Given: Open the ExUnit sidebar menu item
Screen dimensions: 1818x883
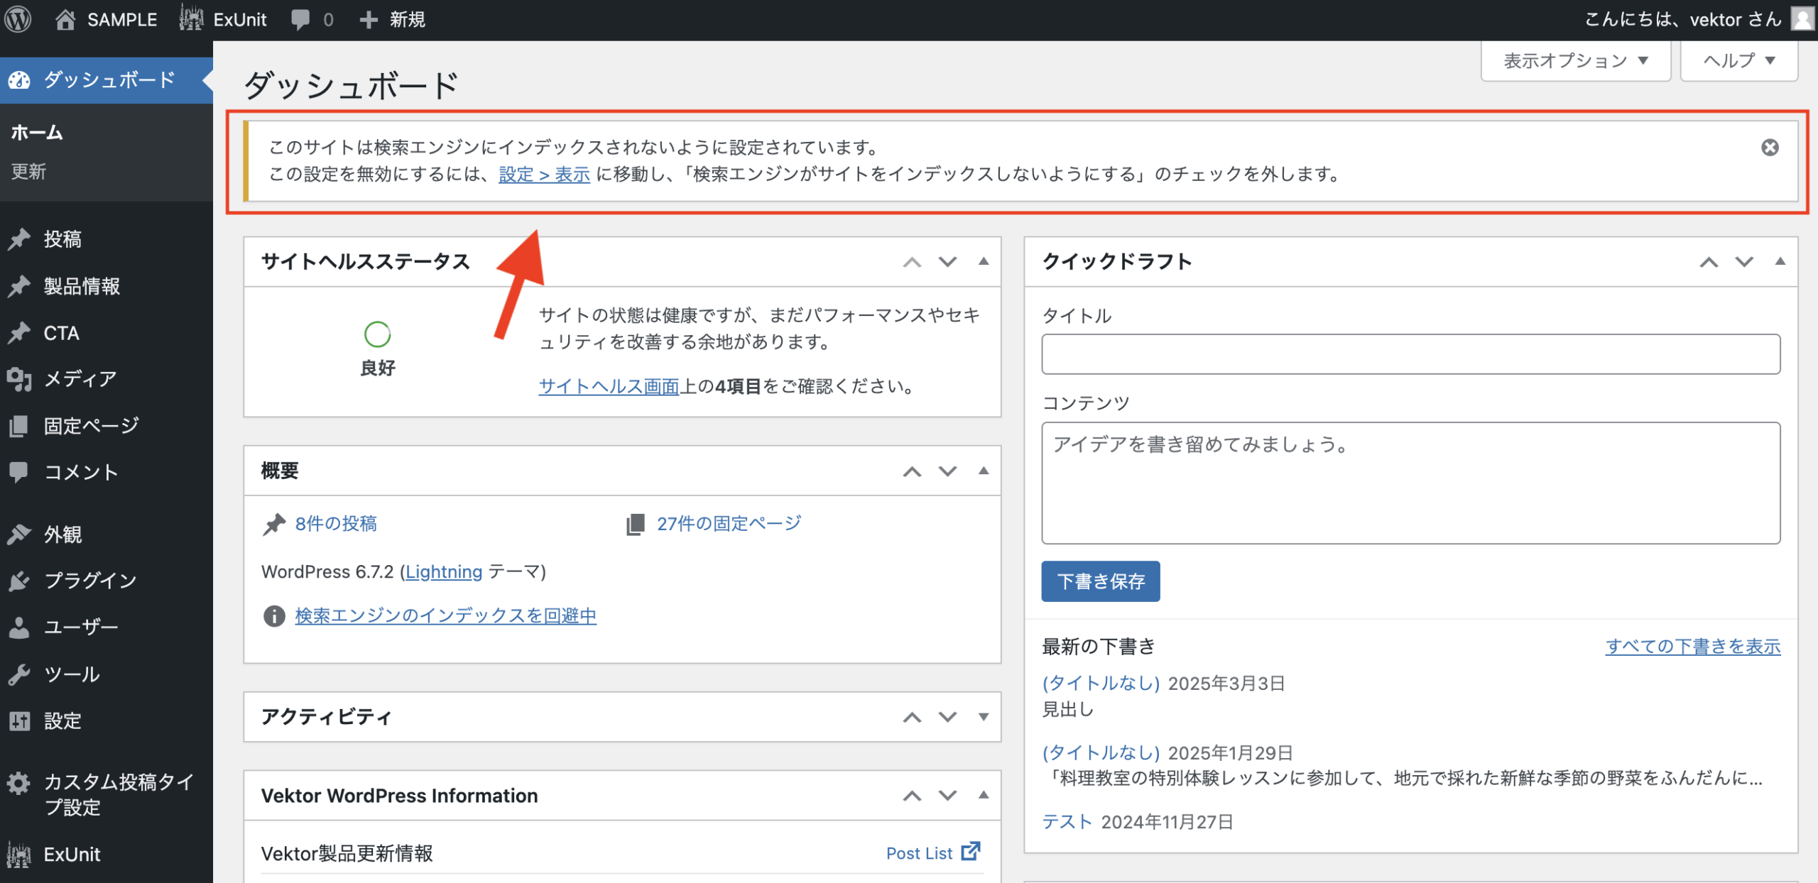Looking at the screenshot, I should click(71, 854).
